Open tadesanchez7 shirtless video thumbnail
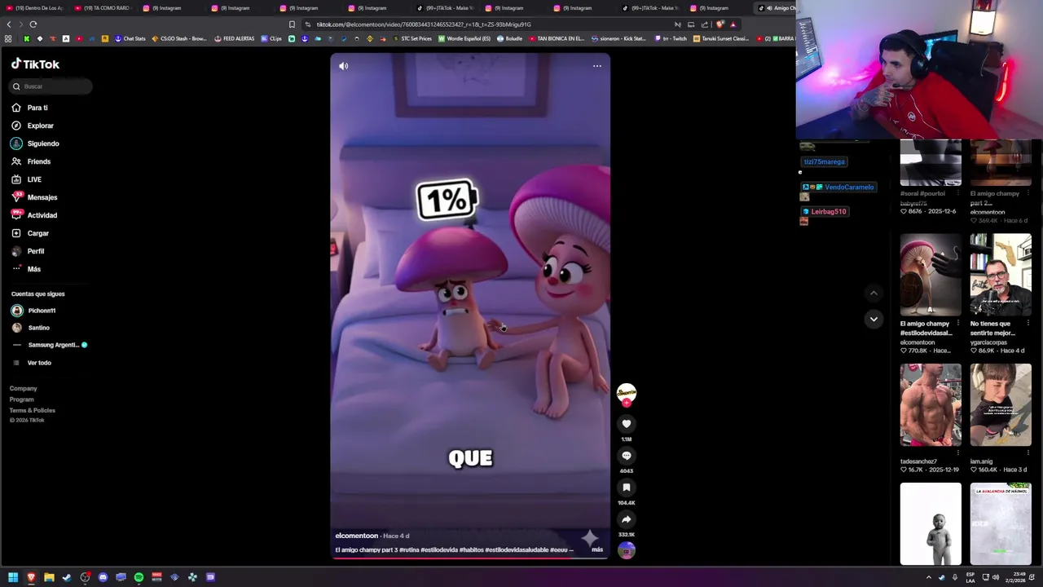This screenshot has height=587, width=1043. (x=931, y=405)
